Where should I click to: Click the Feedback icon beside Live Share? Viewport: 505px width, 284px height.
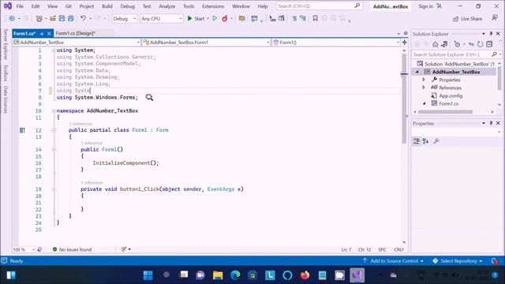pyautogui.click(x=495, y=18)
